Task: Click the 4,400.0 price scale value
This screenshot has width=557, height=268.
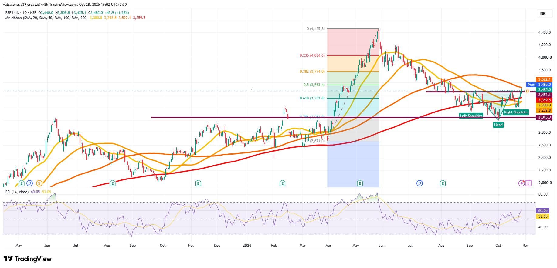Action: 545,32
